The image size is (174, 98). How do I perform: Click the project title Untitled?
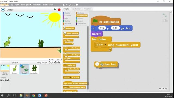pyautogui.click(x=10, y=10)
